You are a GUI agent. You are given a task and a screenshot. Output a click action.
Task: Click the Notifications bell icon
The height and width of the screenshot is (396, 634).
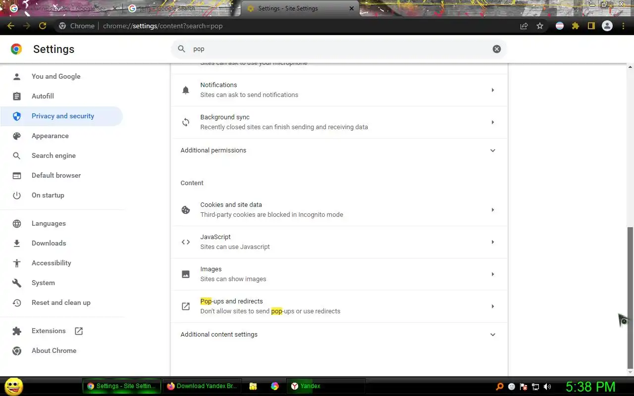tap(186, 90)
